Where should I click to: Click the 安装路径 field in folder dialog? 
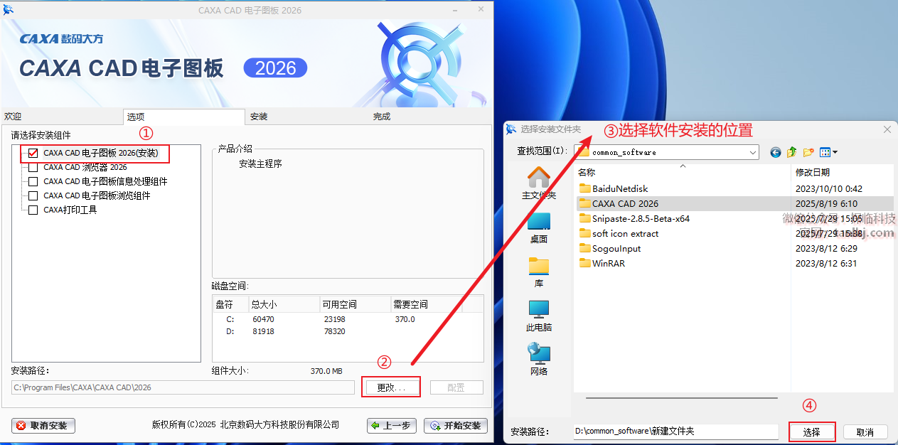pos(676,431)
